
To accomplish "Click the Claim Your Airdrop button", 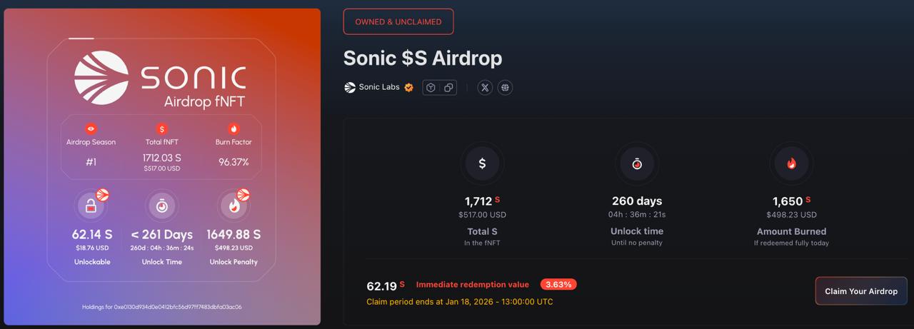I will [861, 291].
